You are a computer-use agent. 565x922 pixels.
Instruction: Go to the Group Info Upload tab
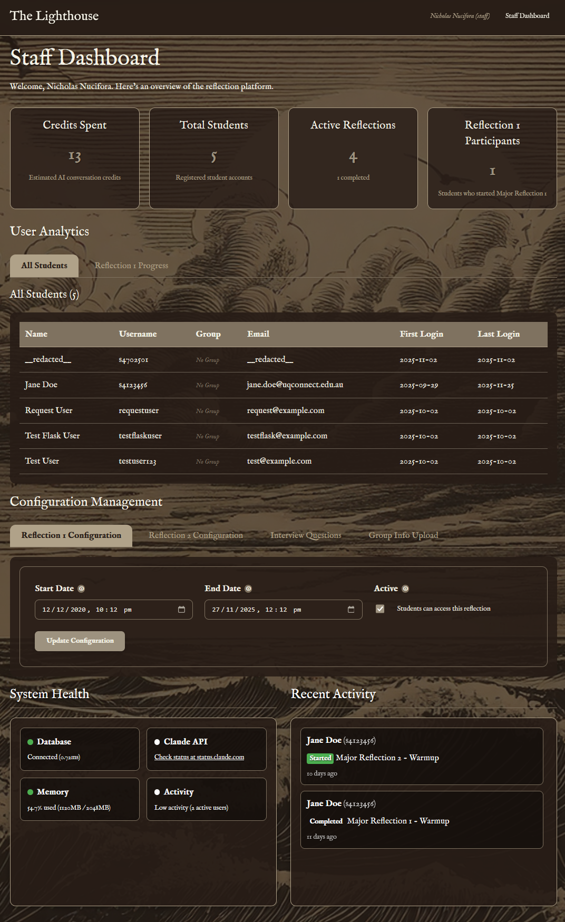(403, 535)
